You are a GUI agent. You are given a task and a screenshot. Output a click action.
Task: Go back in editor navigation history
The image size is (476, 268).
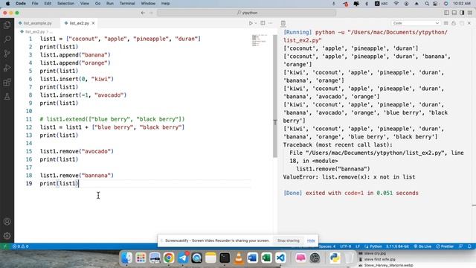143,13
